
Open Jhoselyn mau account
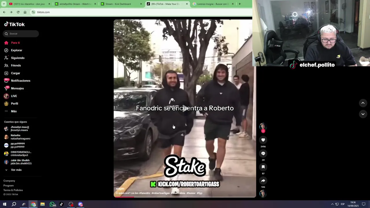(x=18, y=129)
